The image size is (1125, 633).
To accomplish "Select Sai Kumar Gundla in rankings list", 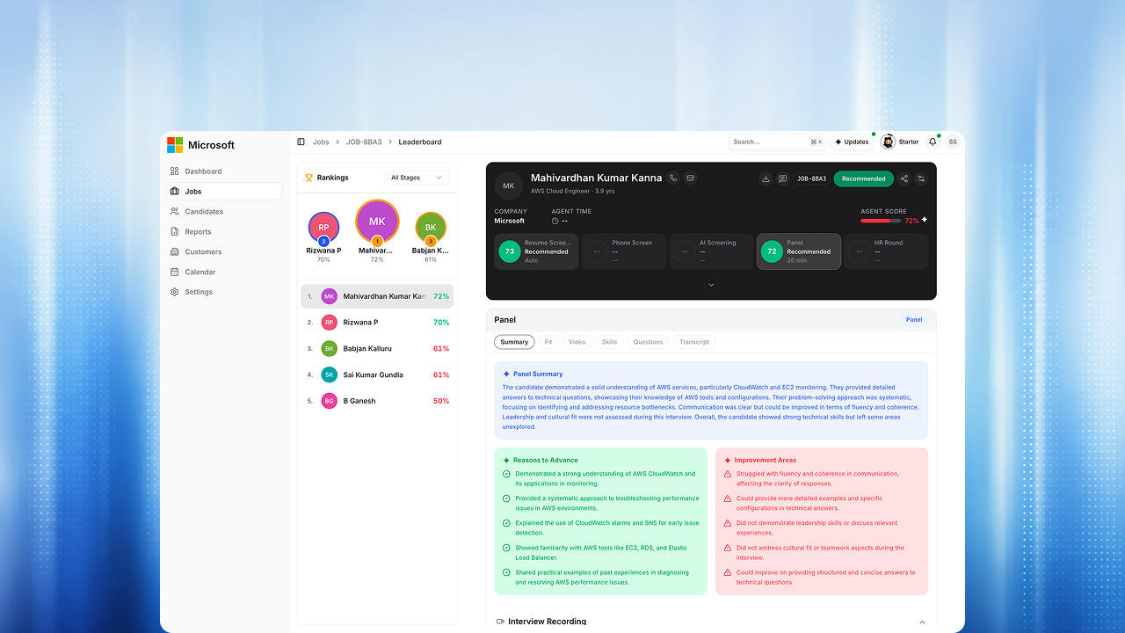I will click(x=377, y=375).
